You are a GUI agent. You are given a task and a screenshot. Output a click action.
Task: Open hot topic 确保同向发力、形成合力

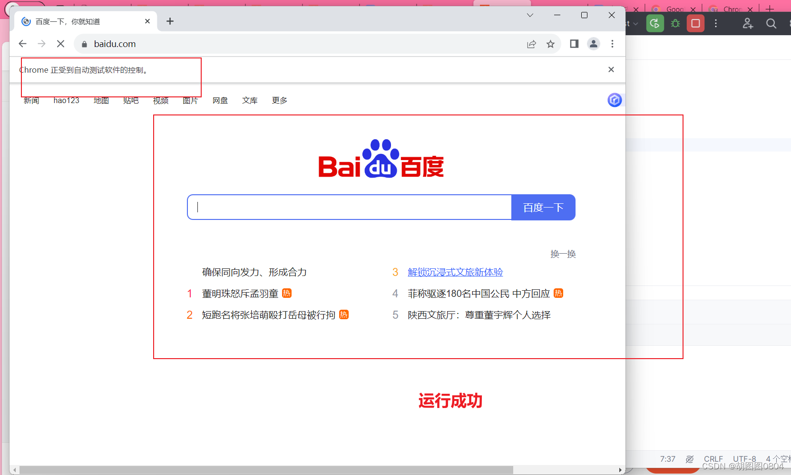(x=254, y=272)
